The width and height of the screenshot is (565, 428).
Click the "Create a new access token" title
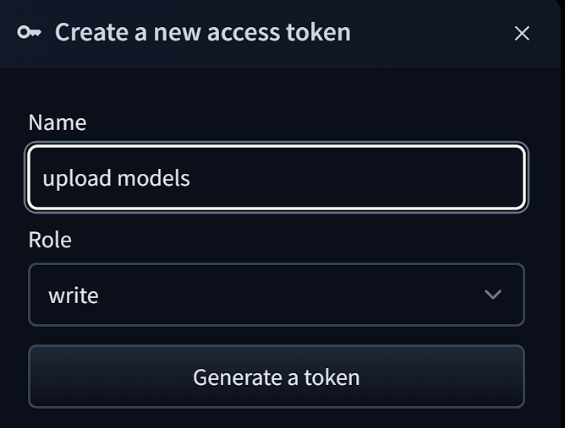click(202, 33)
